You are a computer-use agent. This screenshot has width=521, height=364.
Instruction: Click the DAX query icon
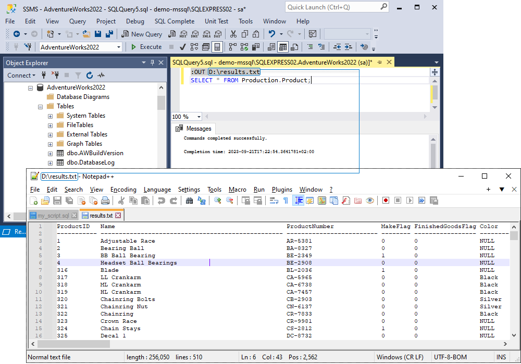218,34
